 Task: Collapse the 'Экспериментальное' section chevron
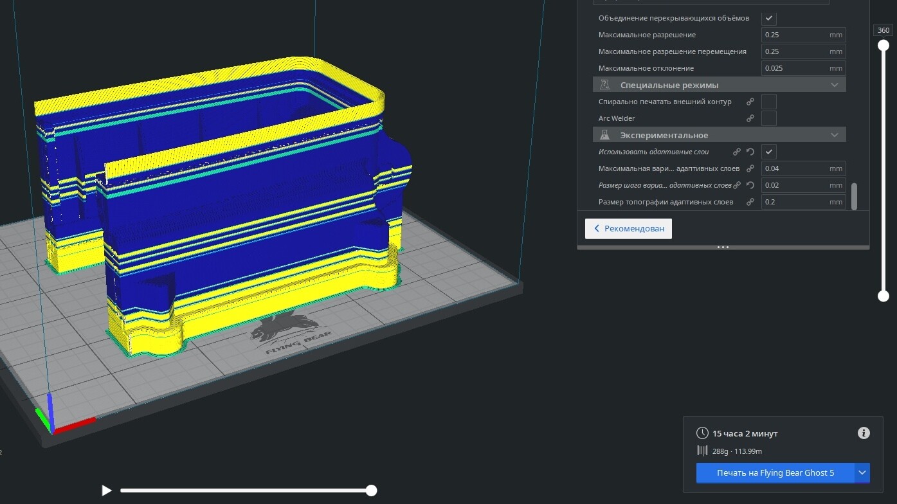coord(834,135)
